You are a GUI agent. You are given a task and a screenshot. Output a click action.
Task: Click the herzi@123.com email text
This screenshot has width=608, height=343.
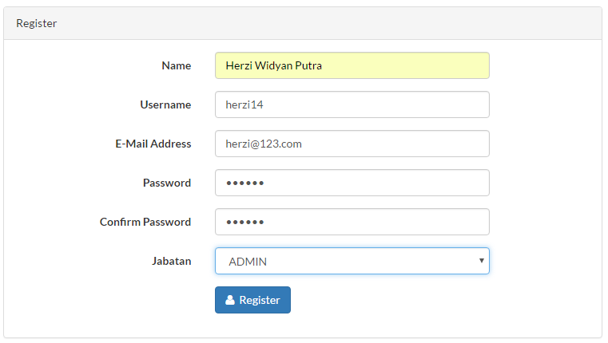tap(264, 144)
